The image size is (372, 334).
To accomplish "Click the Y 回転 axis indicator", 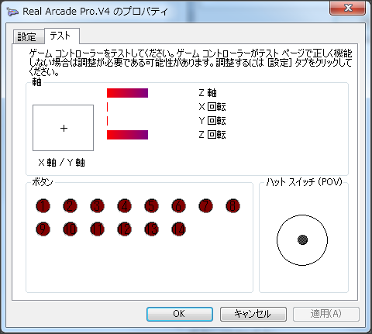I will click(x=108, y=121).
